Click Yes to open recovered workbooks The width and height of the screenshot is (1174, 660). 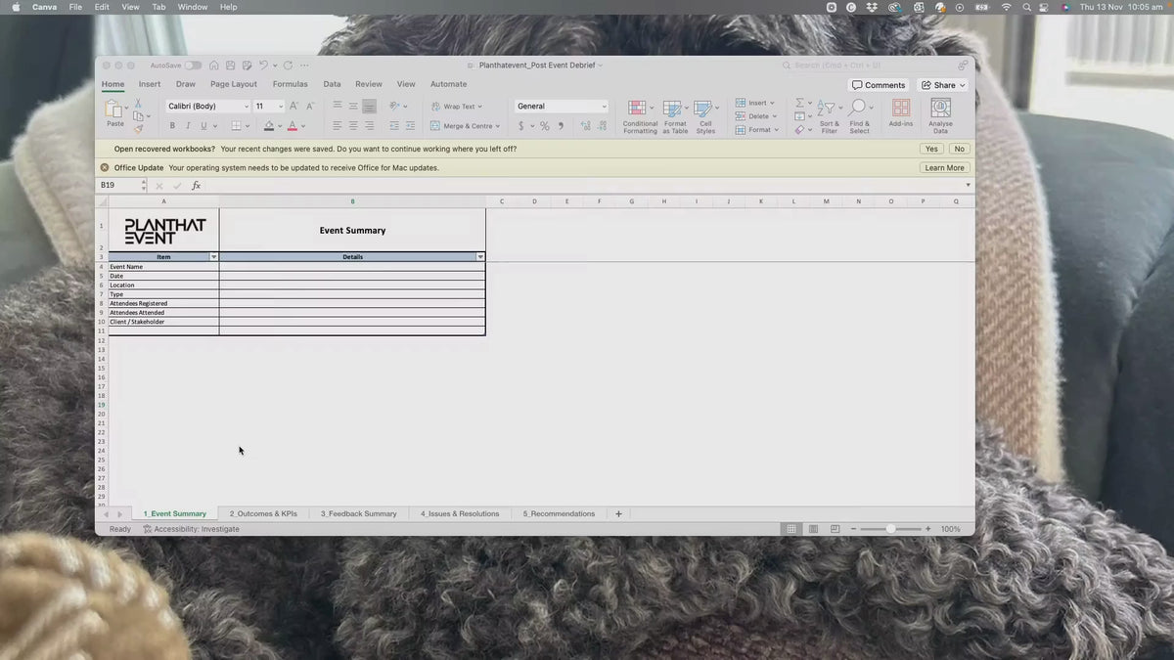[x=931, y=149]
